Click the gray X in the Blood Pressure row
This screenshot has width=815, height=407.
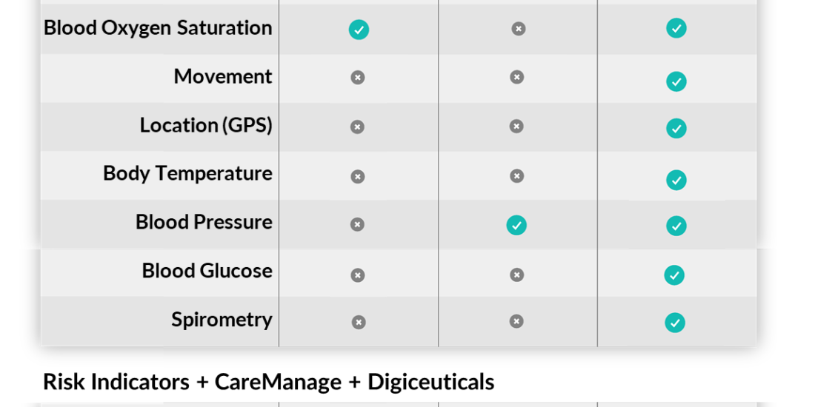(x=357, y=224)
